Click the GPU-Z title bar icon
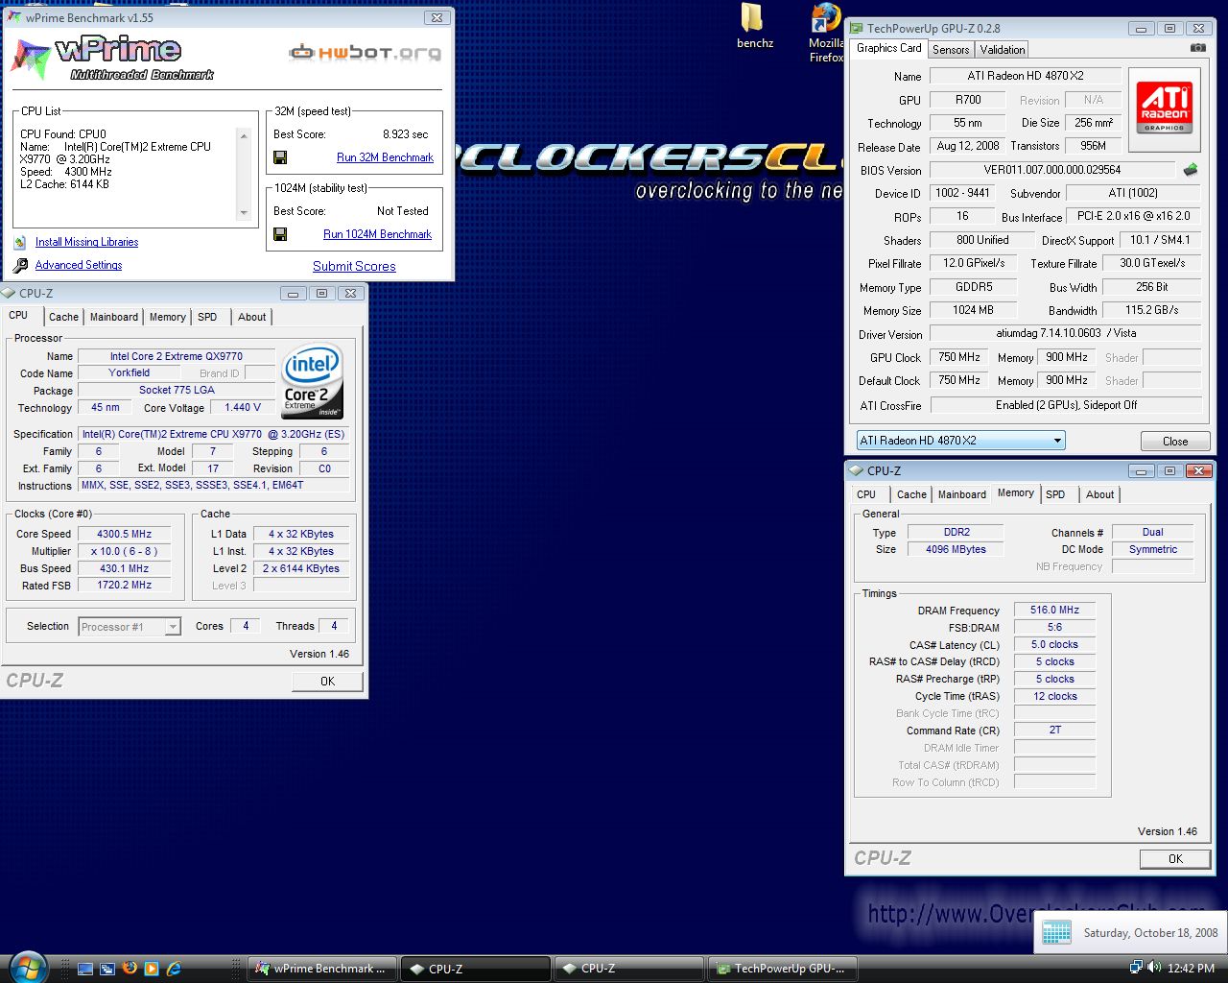 coord(857,28)
